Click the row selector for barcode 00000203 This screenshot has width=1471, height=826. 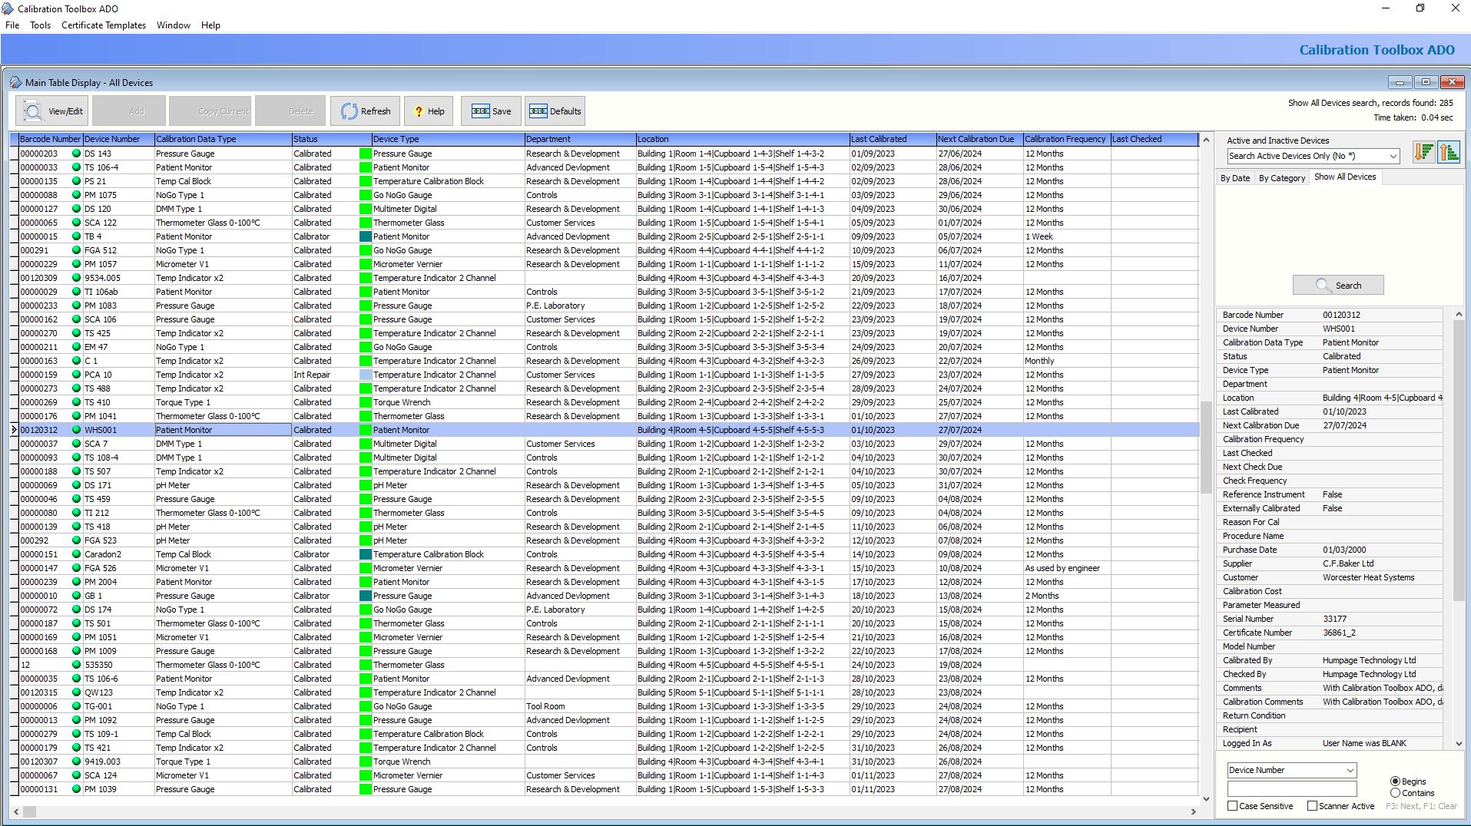coord(14,154)
